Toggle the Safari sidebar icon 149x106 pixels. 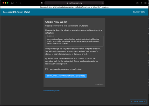(12, 3)
